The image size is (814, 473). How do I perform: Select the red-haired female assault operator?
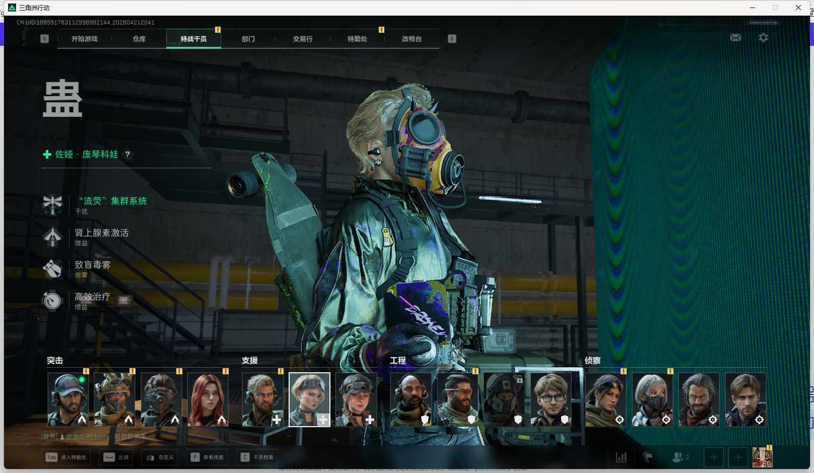click(208, 399)
